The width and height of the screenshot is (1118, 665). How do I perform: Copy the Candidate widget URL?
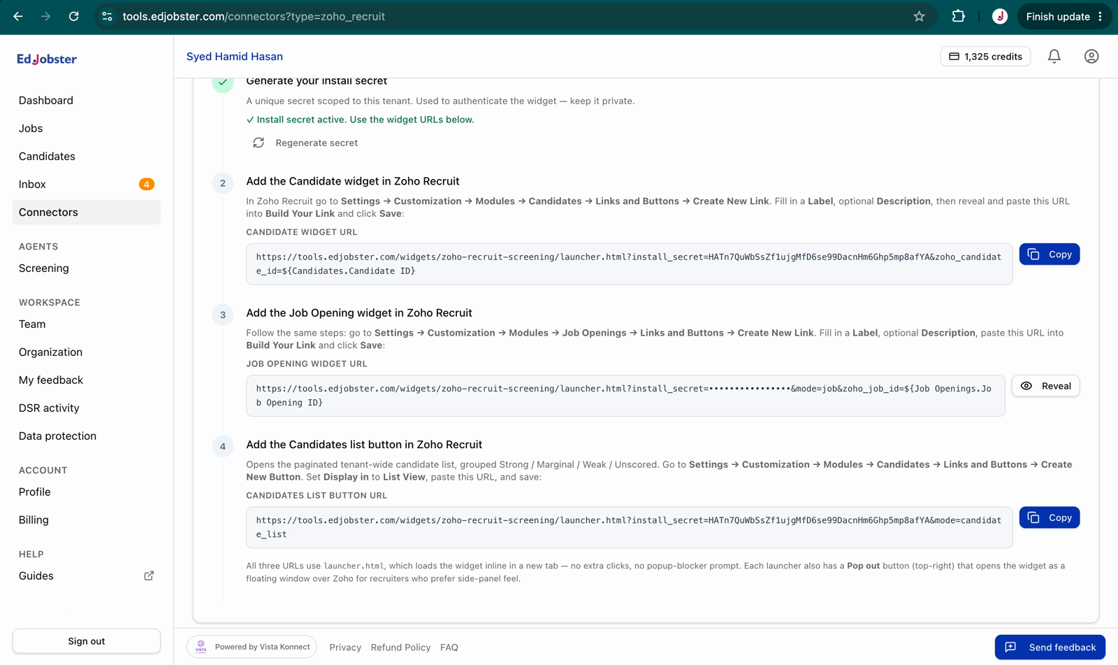[x=1049, y=254]
